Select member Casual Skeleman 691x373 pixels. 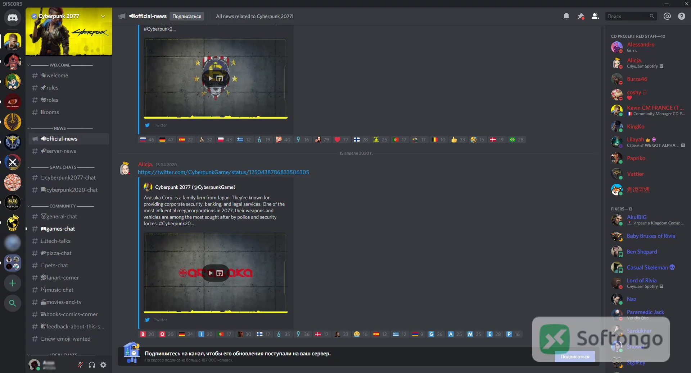coord(648,267)
